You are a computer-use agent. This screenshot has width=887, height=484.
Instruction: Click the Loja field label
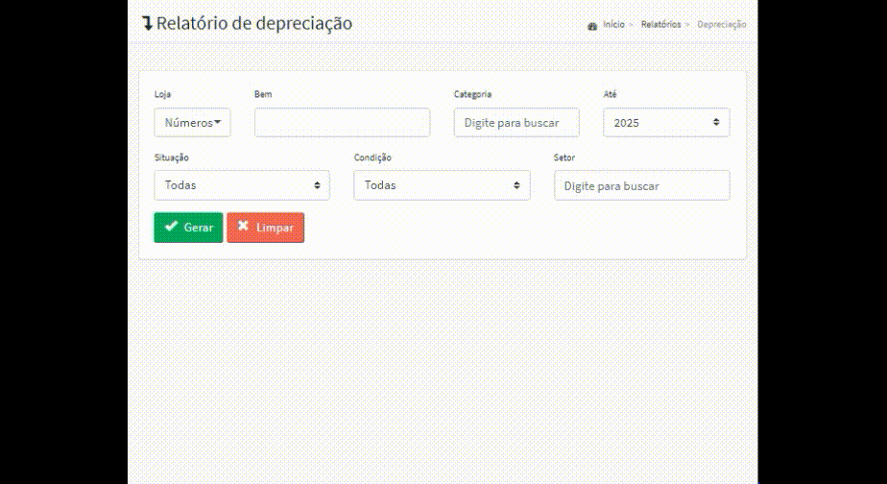tap(162, 94)
